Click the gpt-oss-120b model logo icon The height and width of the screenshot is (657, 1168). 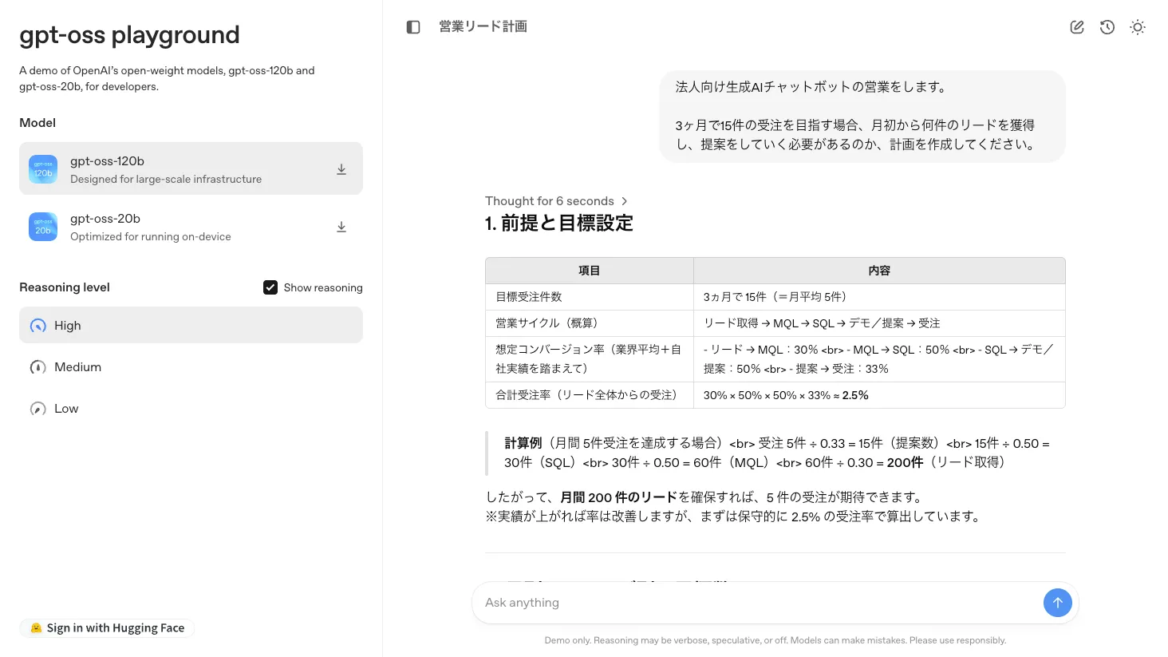click(x=43, y=169)
